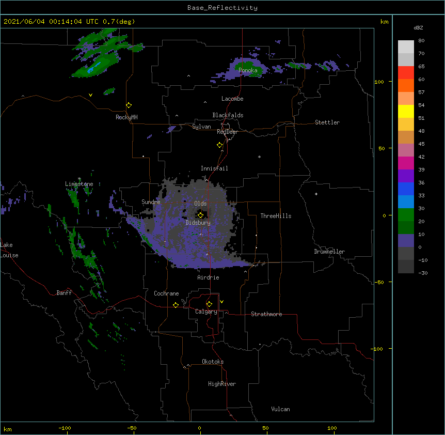Select the Blackfalds label

(228, 115)
